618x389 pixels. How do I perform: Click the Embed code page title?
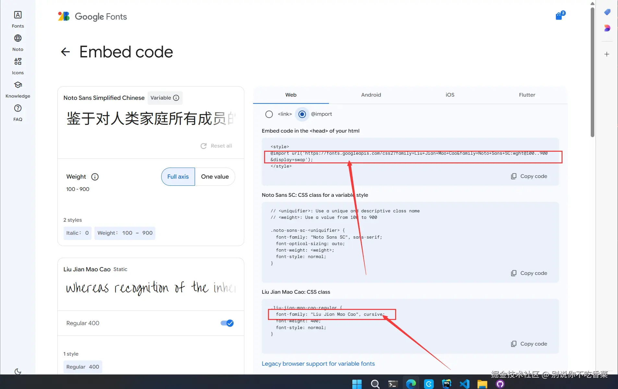coord(126,52)
